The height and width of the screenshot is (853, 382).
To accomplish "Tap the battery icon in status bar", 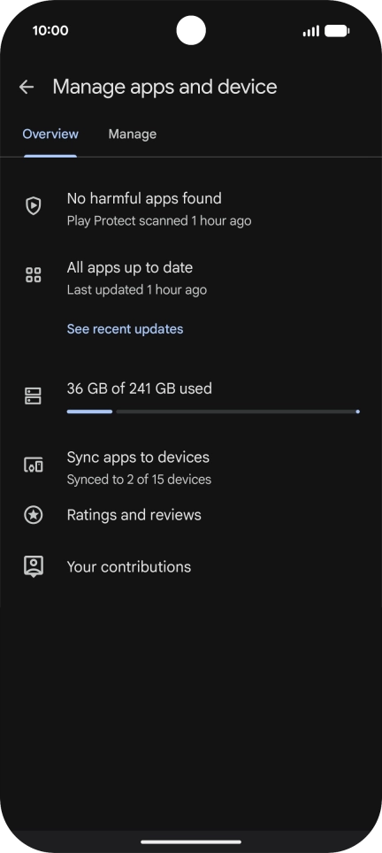I will (x=337, y=31).
